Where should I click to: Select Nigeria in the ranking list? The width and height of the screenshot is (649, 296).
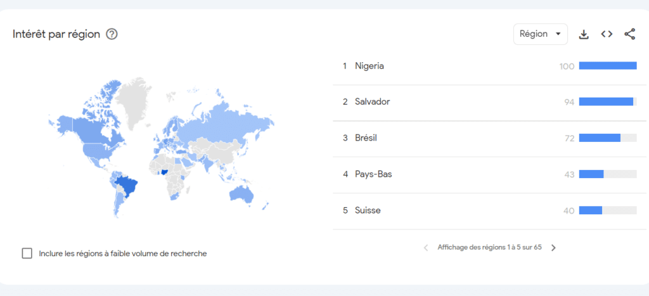(x=369, y=66)
